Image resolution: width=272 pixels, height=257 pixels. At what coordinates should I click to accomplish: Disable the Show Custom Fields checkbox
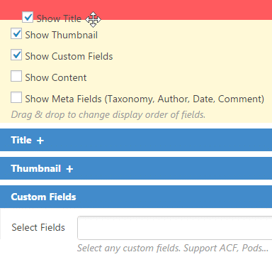(x=16, y=55)
